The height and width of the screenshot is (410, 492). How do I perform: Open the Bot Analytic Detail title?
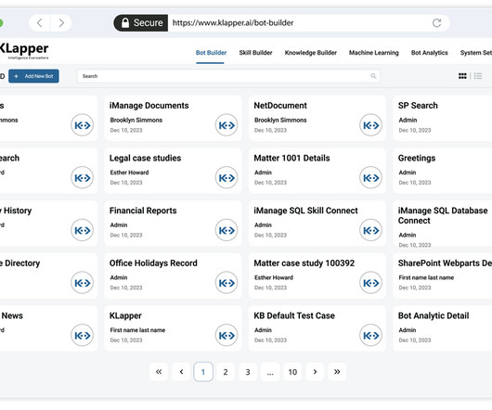click(x=434, y=315)
